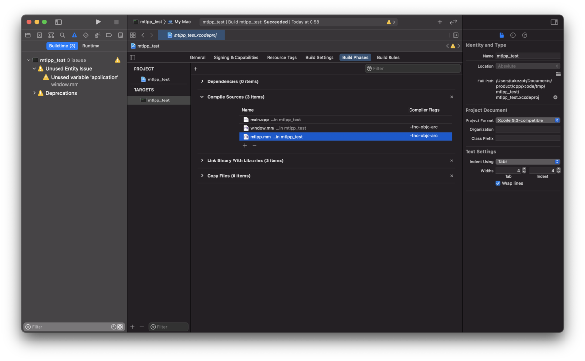Choose file location via folder icon
585x361 pixels.
[x=558, y=74]
